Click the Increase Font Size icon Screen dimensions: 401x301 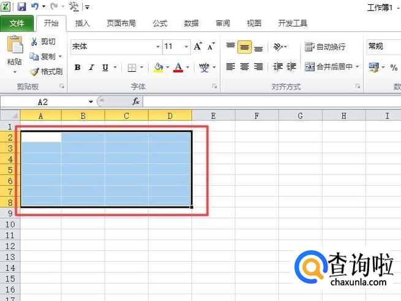(x=198, y=47)
